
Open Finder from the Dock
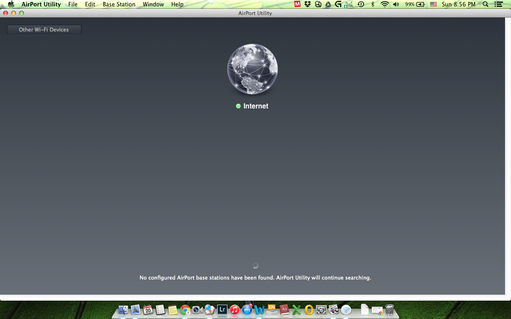point(124,310)
